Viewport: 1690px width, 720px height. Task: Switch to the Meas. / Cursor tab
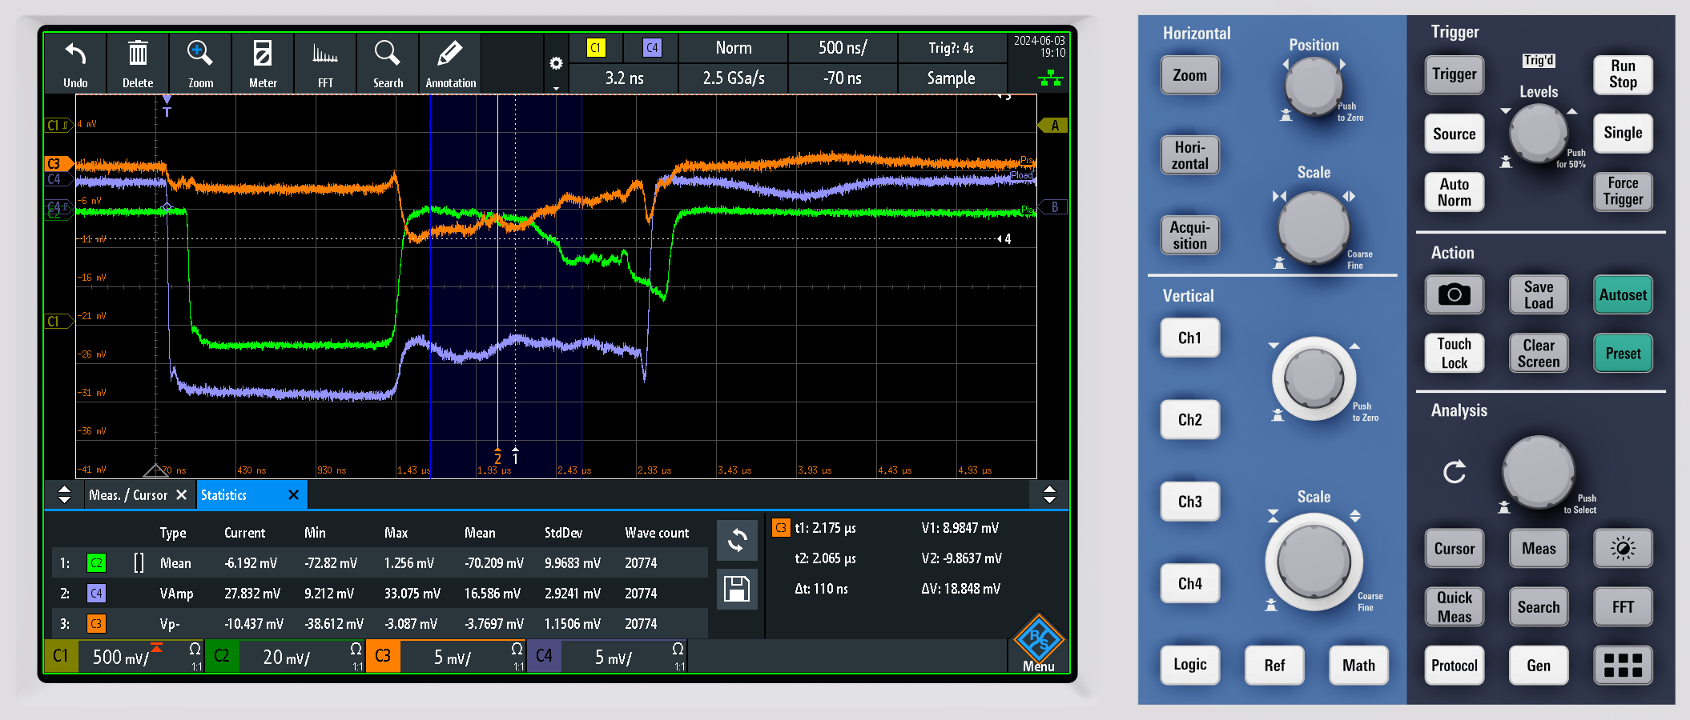tap(128, 495)
